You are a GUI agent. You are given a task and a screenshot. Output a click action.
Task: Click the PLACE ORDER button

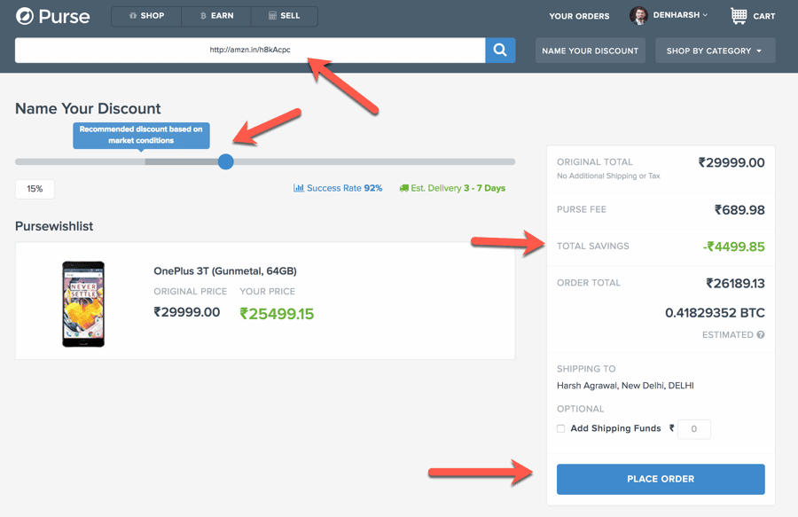[x=661, y=479]
